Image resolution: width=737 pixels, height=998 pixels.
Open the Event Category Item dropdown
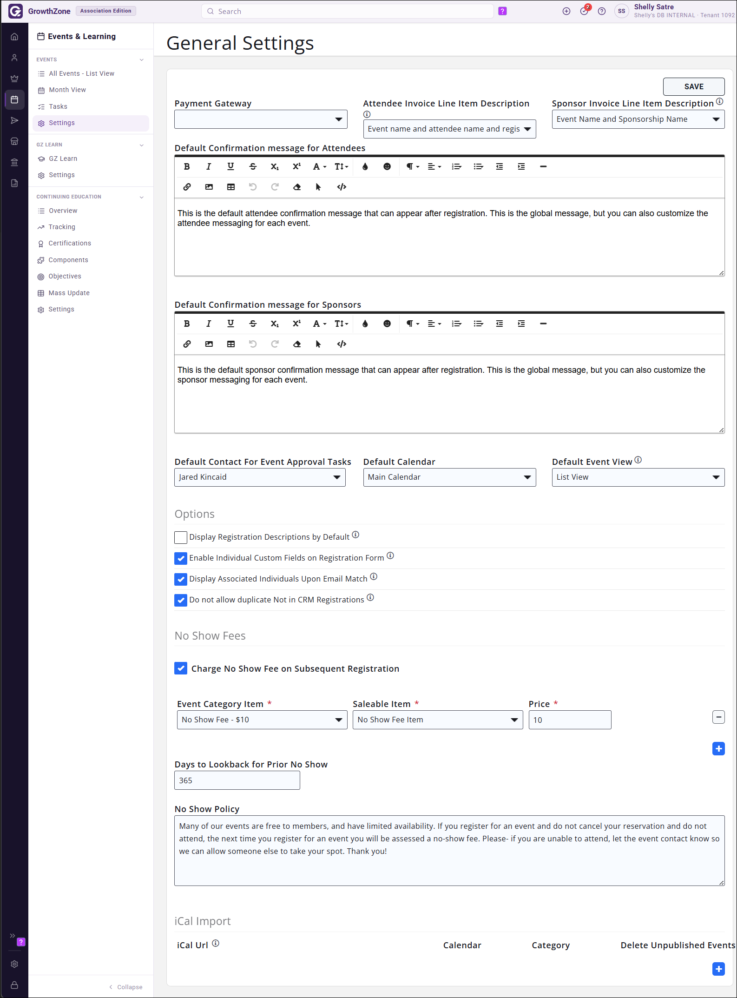[x=262, y=720]
